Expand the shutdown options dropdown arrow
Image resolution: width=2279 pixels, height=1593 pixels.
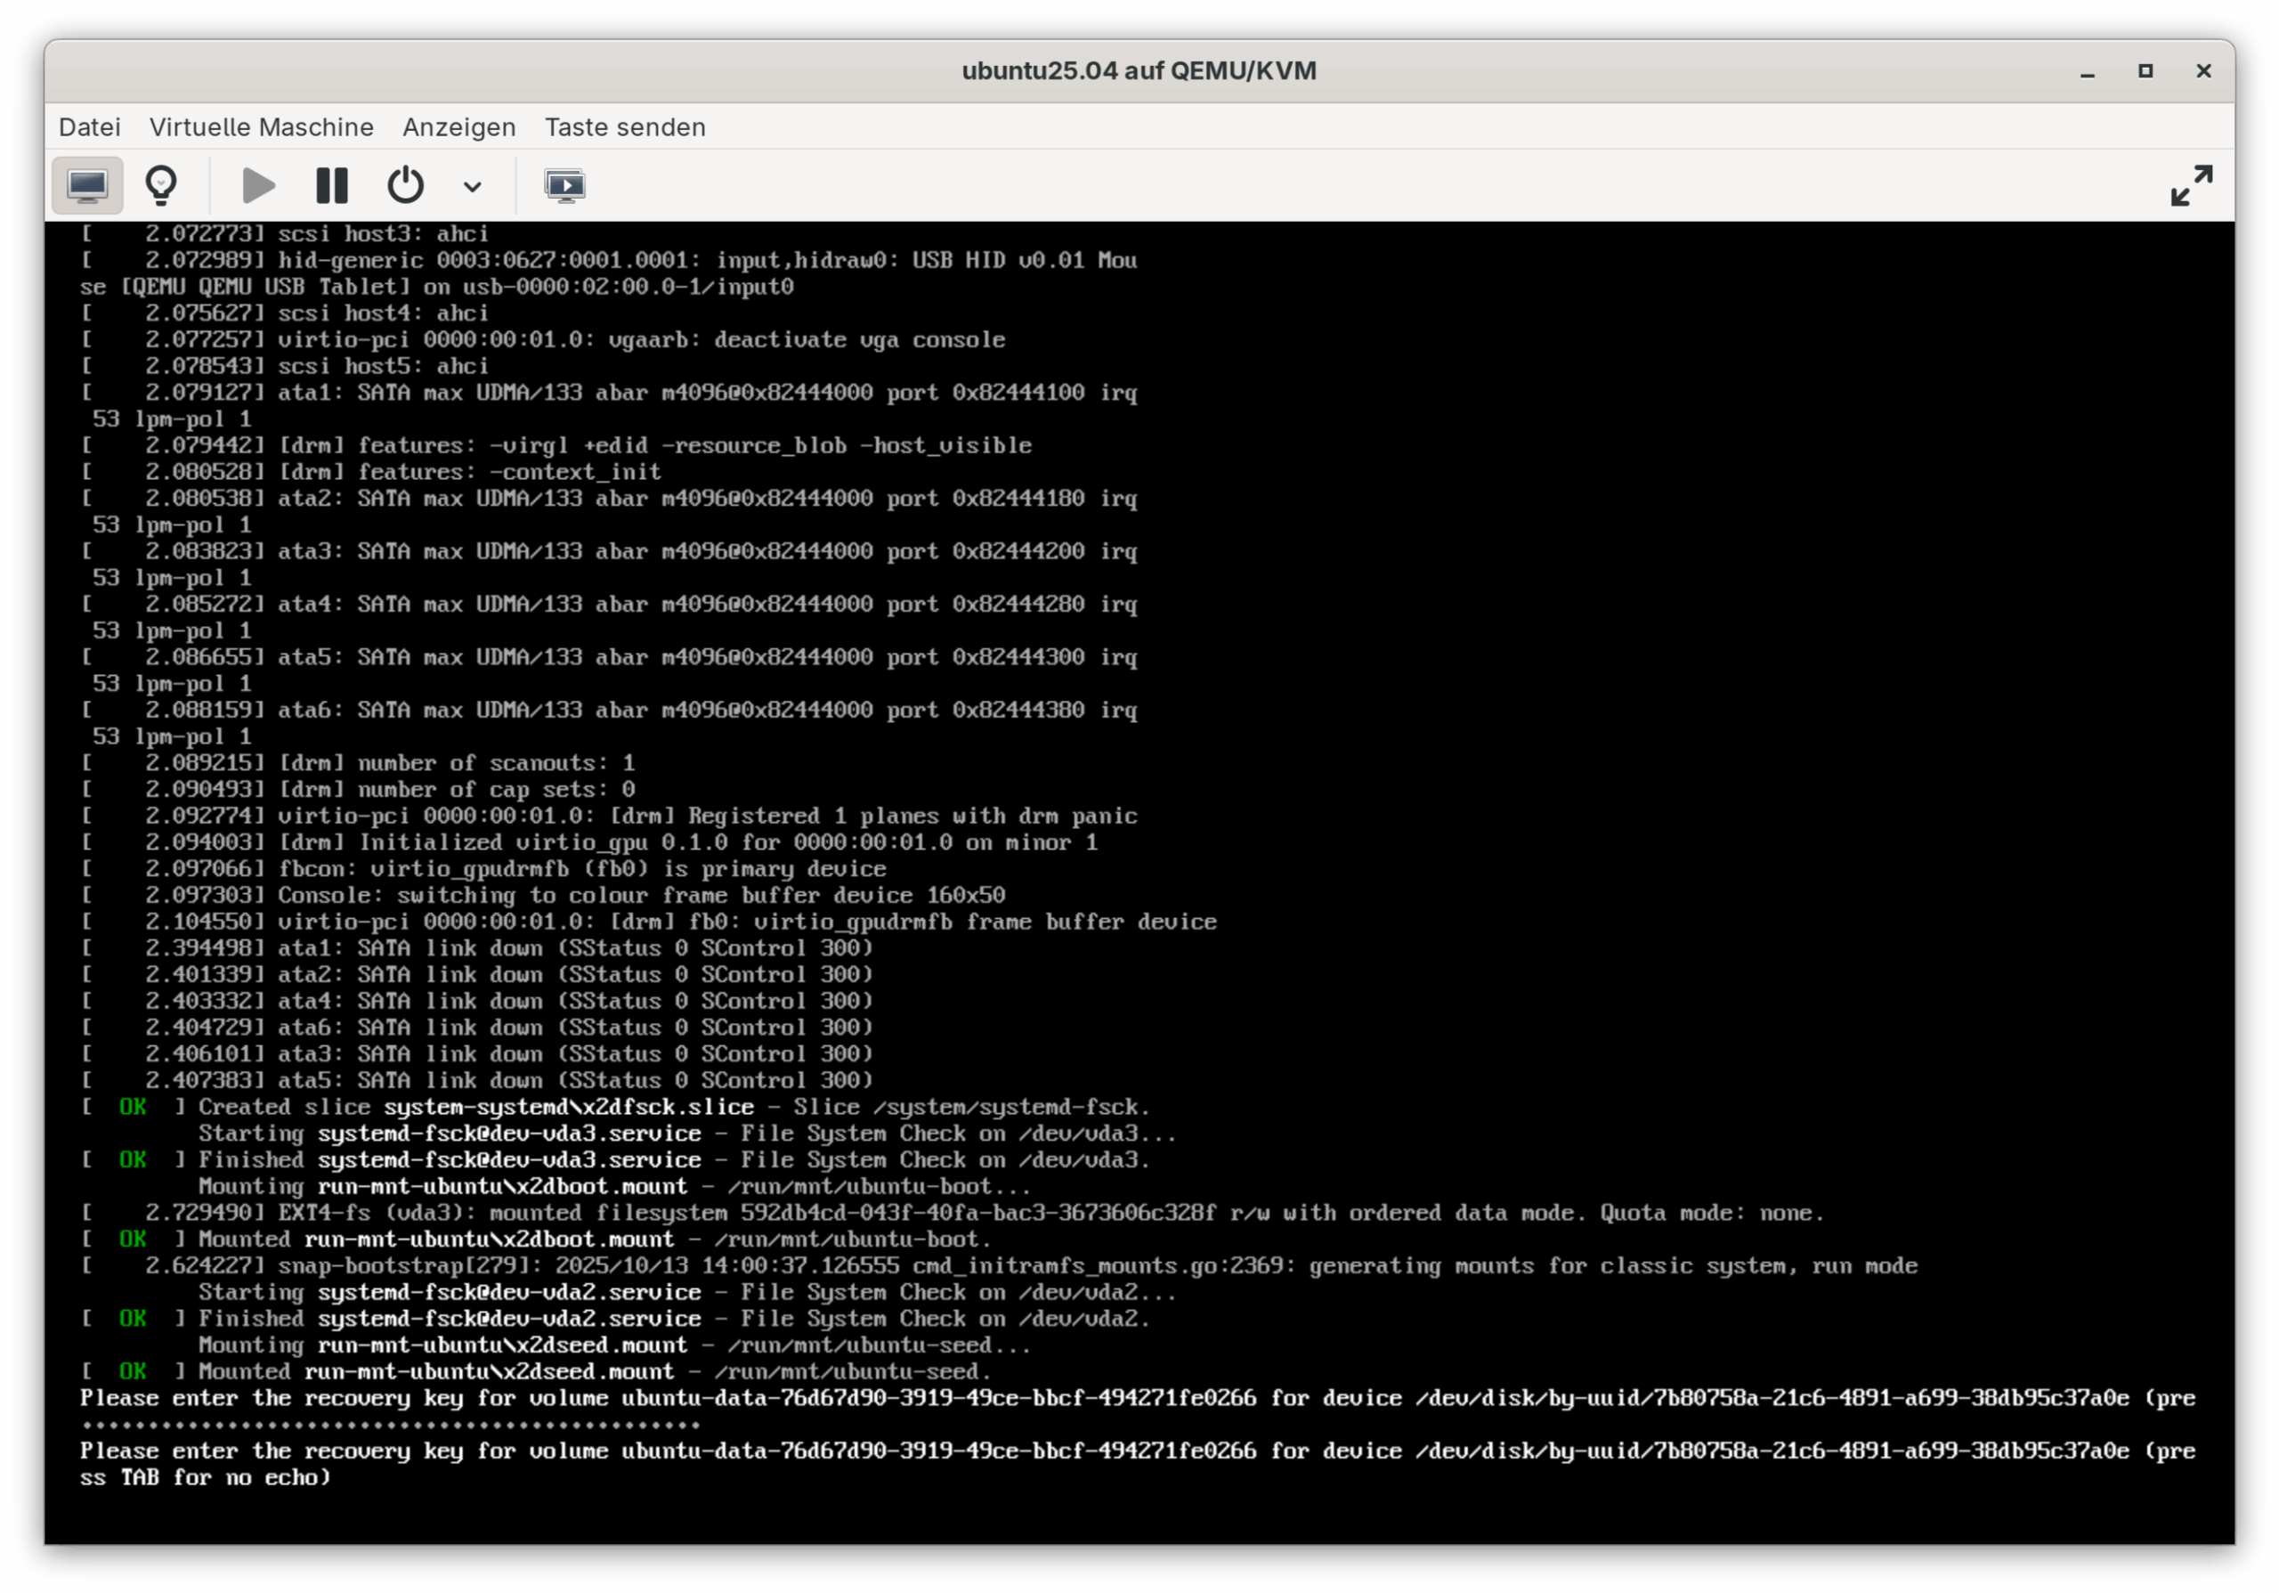tap(473, 187)
